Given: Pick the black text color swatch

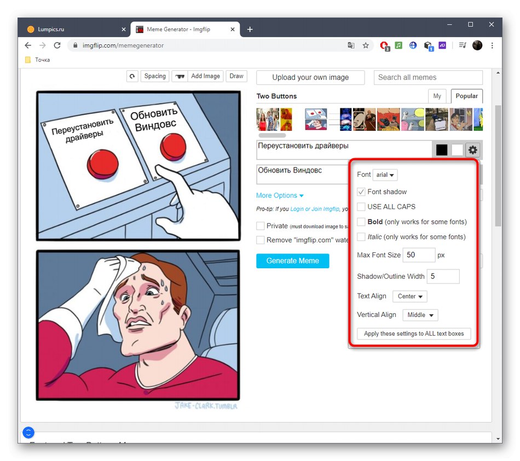Looking at the screenshot, I should click(x=441, y=150).
